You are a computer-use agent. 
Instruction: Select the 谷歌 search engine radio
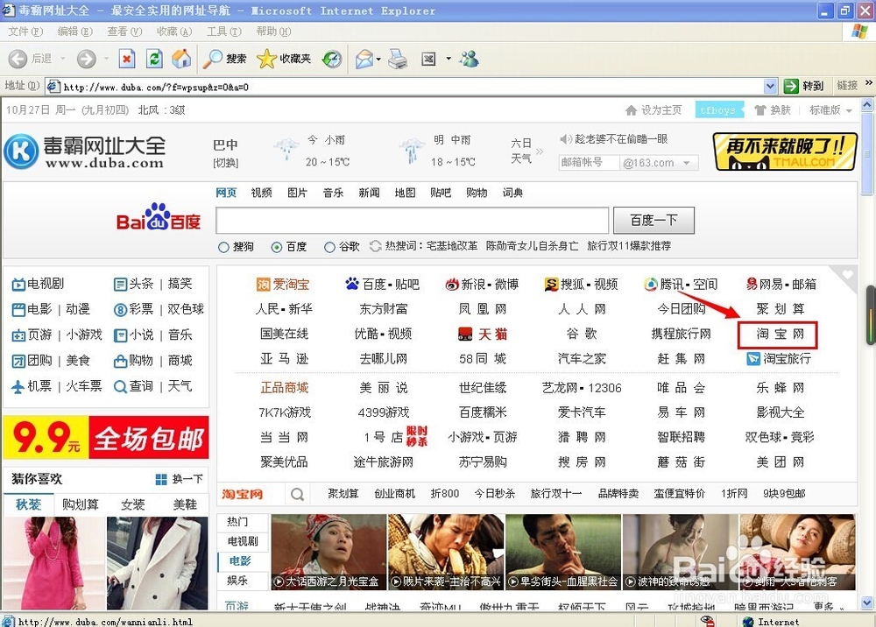[329, 247]
